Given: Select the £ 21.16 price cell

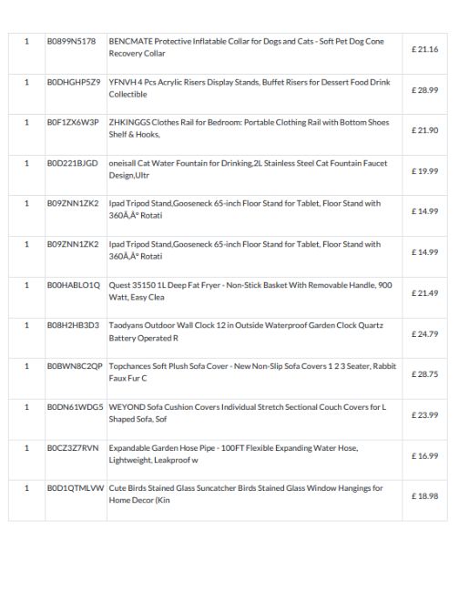Looking at the screenshot, I should [x=424, y=49].
